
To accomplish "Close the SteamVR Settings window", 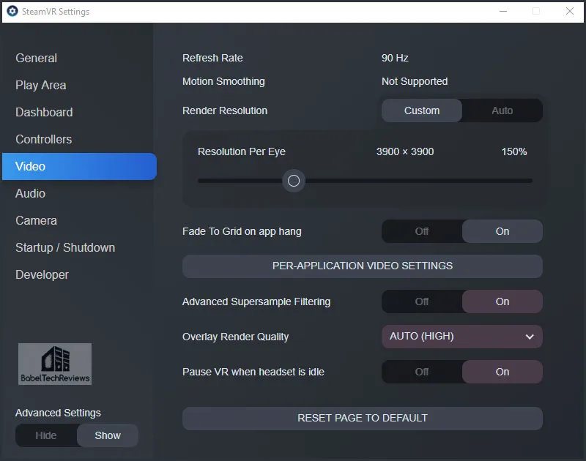I will pos(570,11).
